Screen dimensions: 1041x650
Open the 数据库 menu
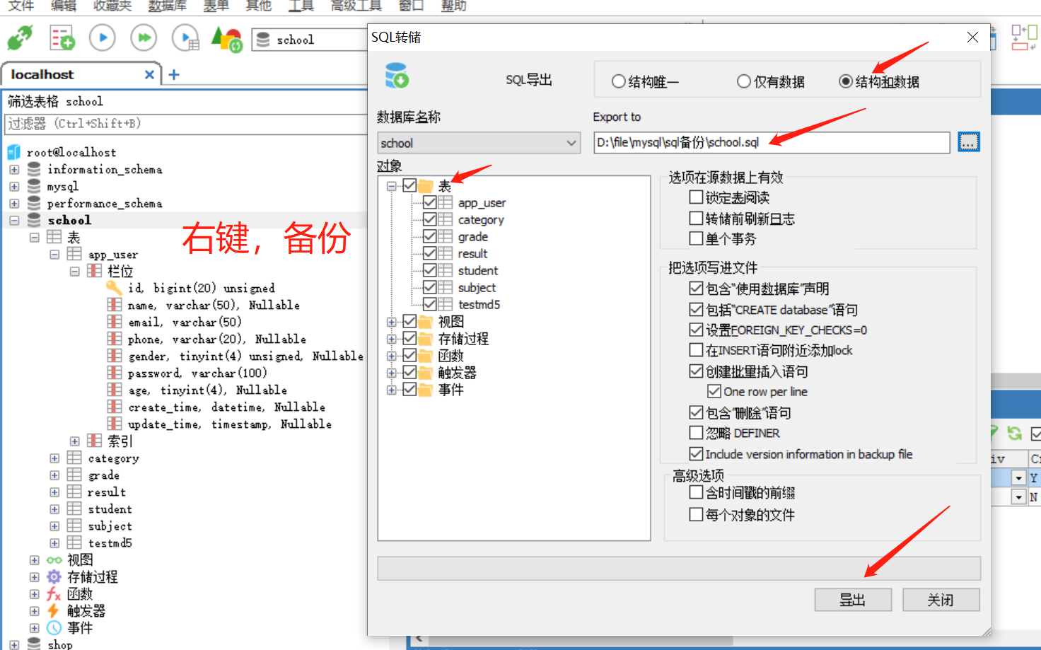[x=168, y=6]
